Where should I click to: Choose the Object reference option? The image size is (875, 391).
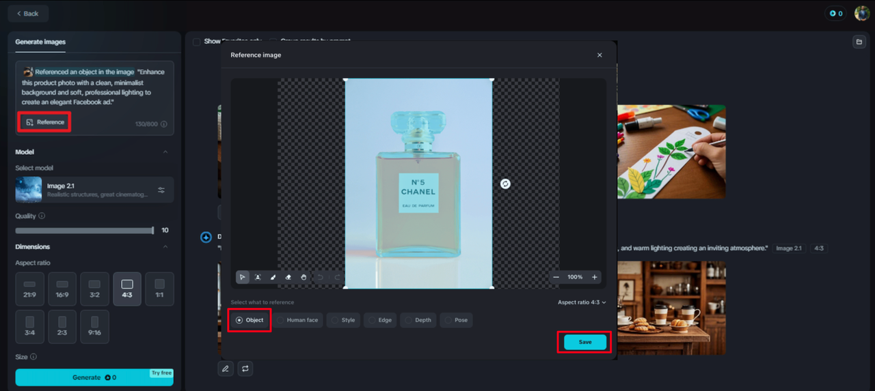tap(250, 320)
